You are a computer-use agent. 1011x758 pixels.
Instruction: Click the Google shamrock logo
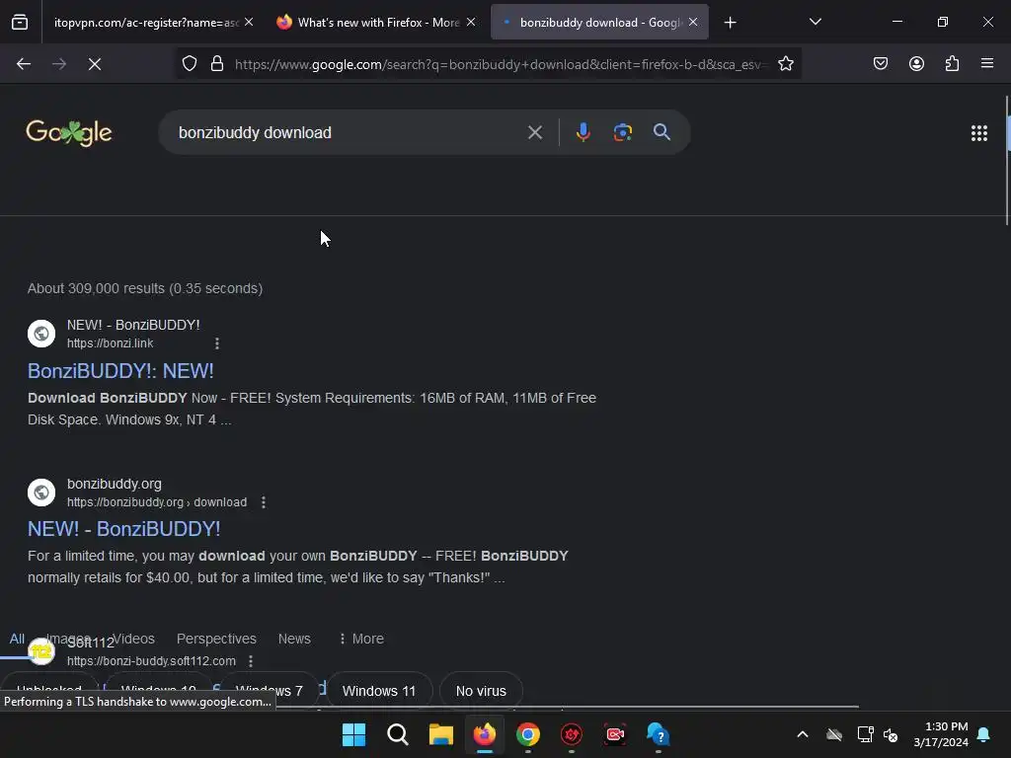[69, 133]
